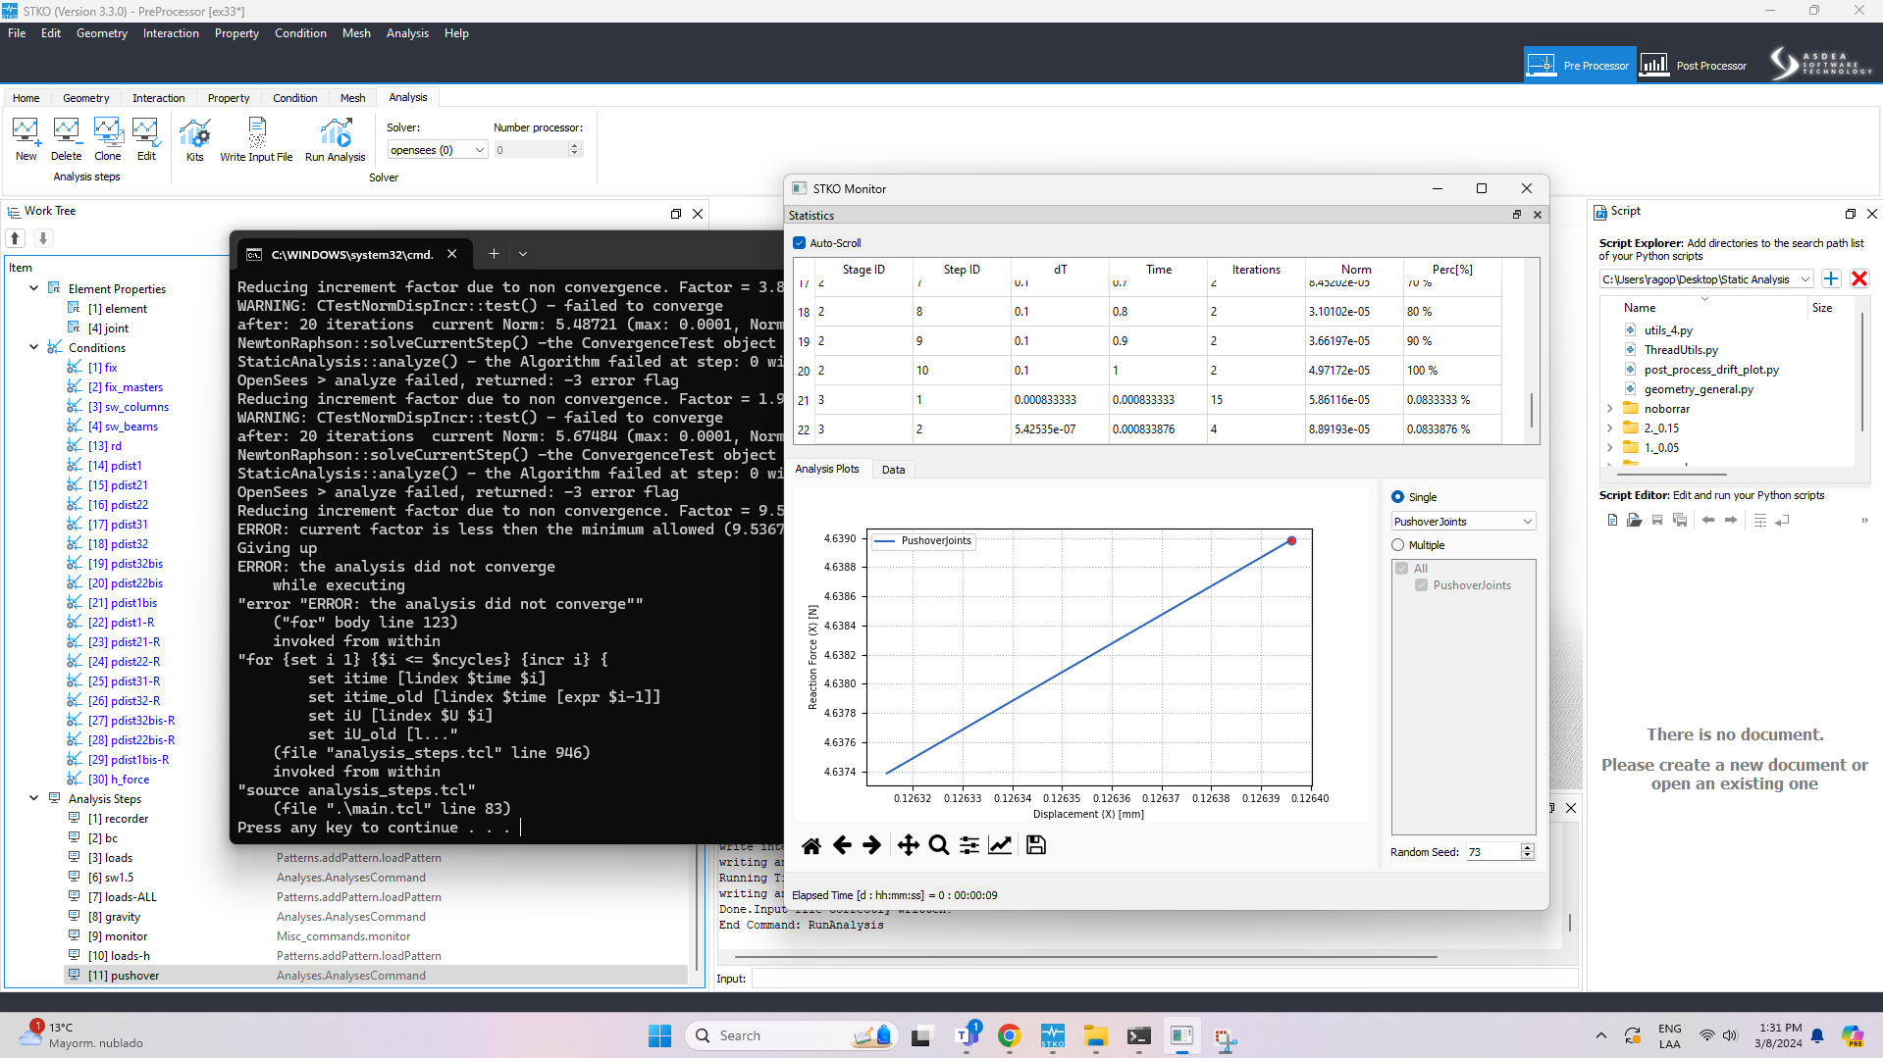Click the statistics table vertical scrollbar

(x=1531, y=409)
